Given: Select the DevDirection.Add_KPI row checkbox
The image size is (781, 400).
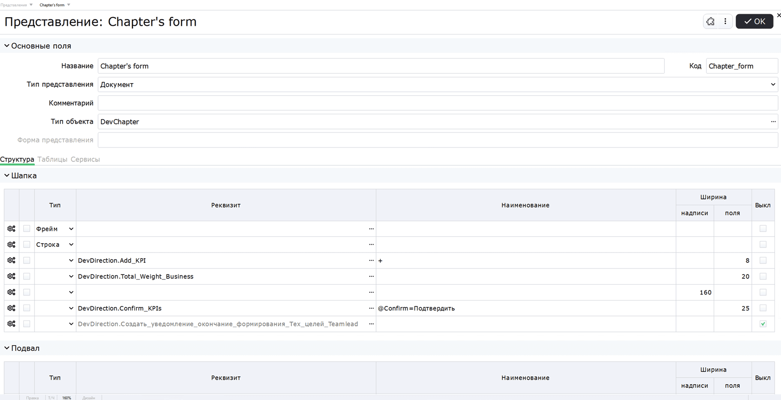Looking at the screenshot, I should coord(27,260).
